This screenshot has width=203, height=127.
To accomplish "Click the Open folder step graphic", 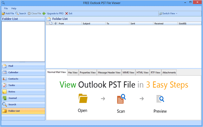I will [x=83, y=98].
